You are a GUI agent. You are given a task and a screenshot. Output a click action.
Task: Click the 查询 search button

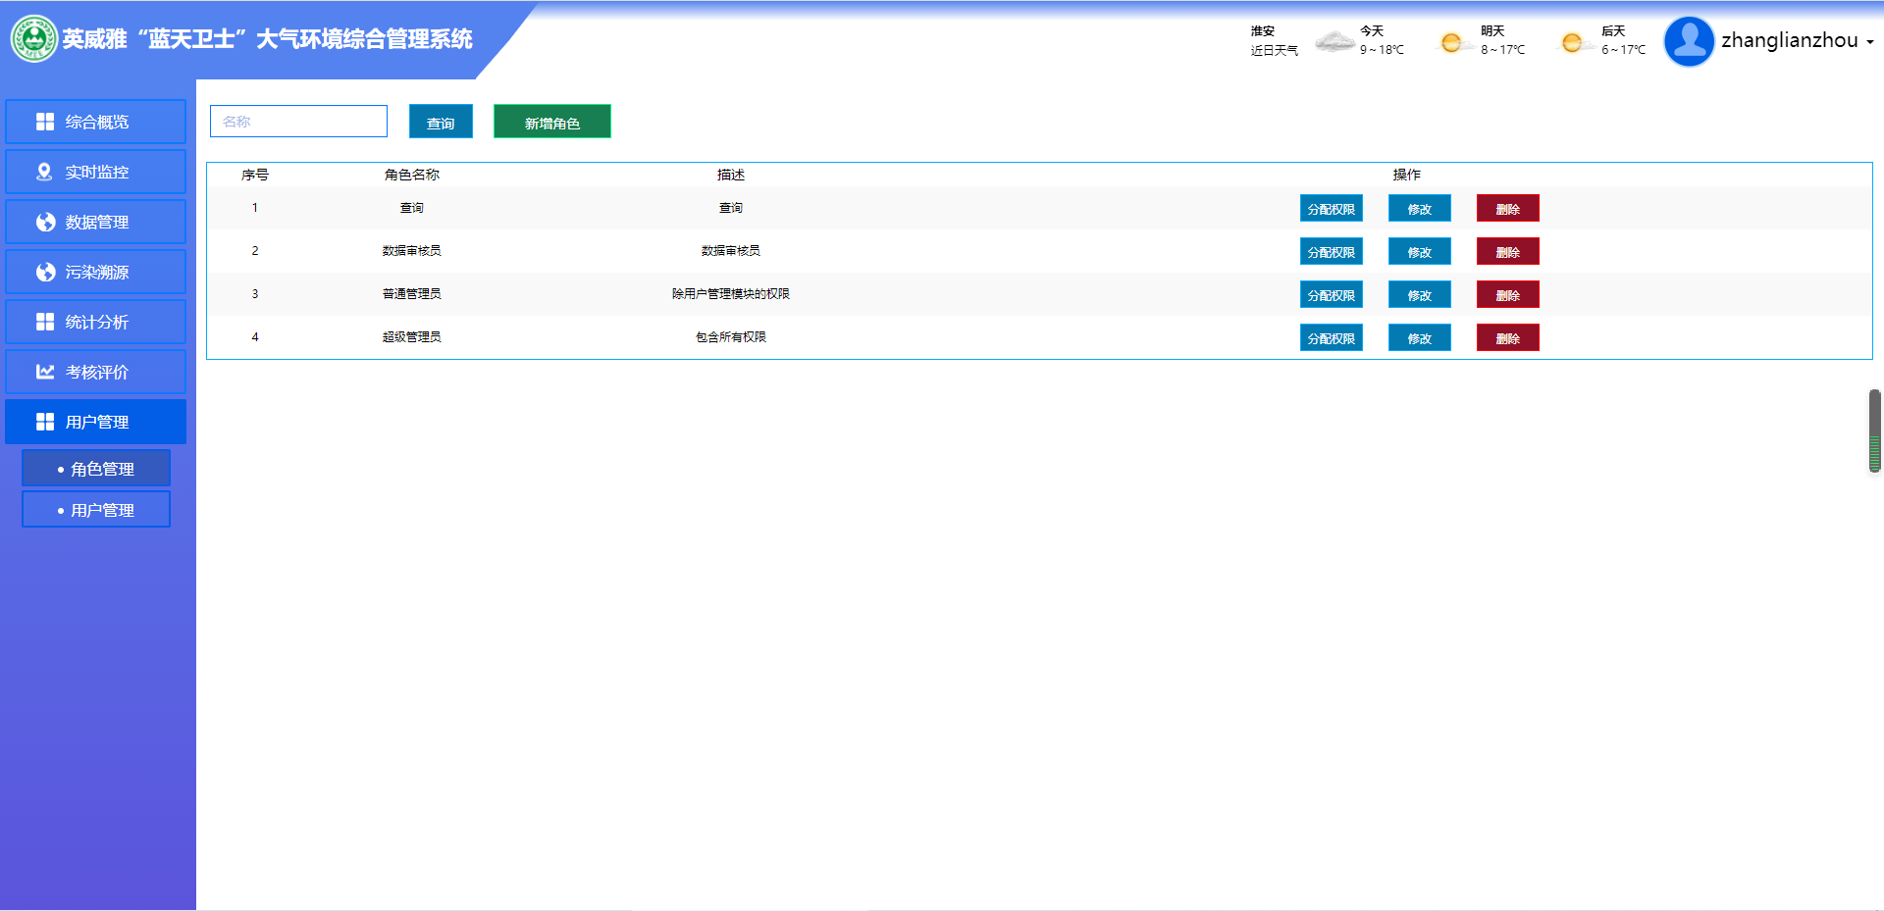[x=441, y=123]
